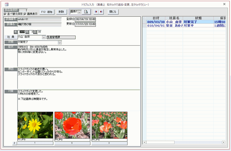Click the 部品登録数 count field
This screenshot has height=151, width=231.
click(x=23, y=10)
